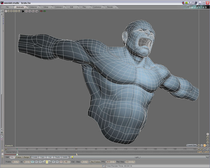Click the pan arrows icon on timeline right
This screenshot has width=210, height=168.
(x=205, y=149)
